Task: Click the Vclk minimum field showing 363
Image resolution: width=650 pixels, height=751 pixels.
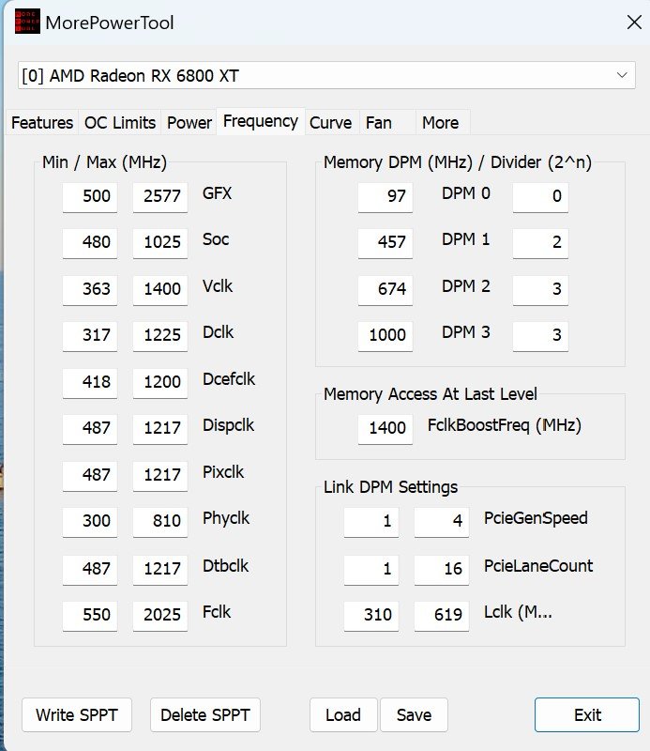Action: pos(90,289)
